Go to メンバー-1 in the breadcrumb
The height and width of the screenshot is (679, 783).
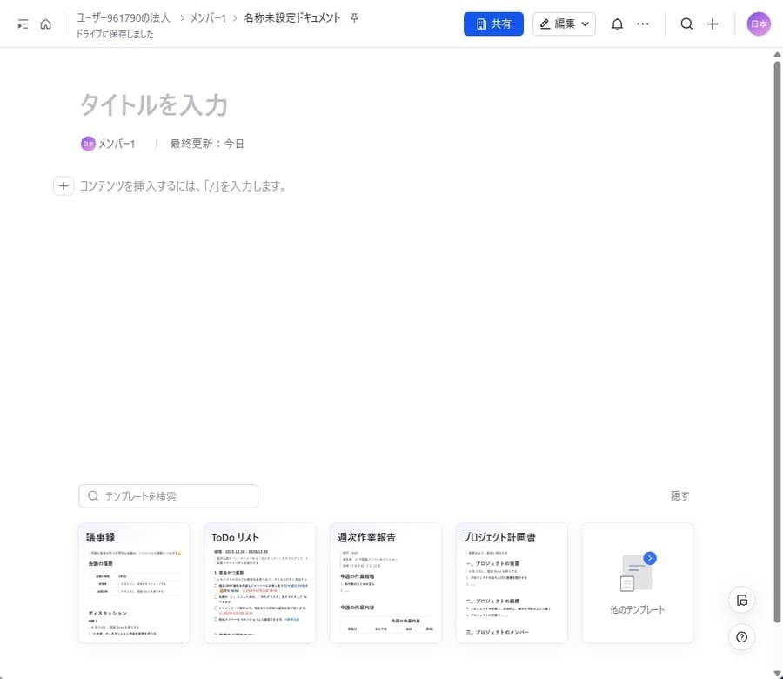[209, 17]
